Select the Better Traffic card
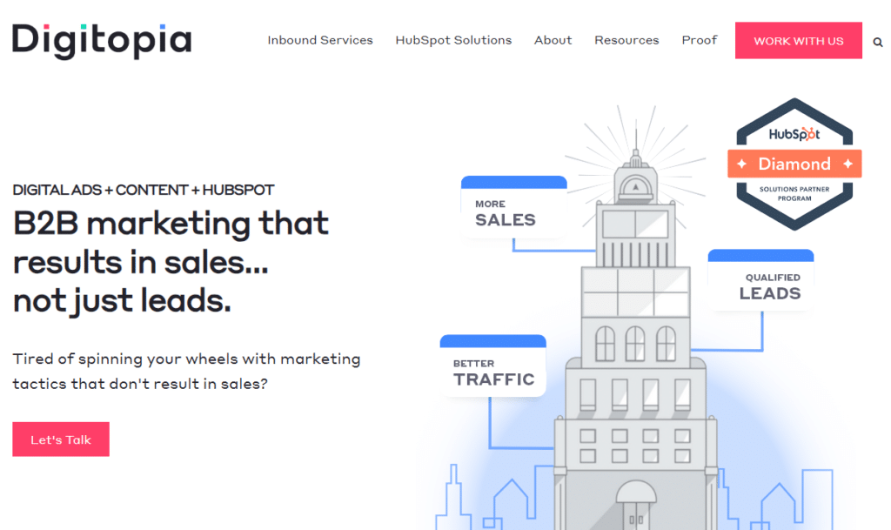 492,366
